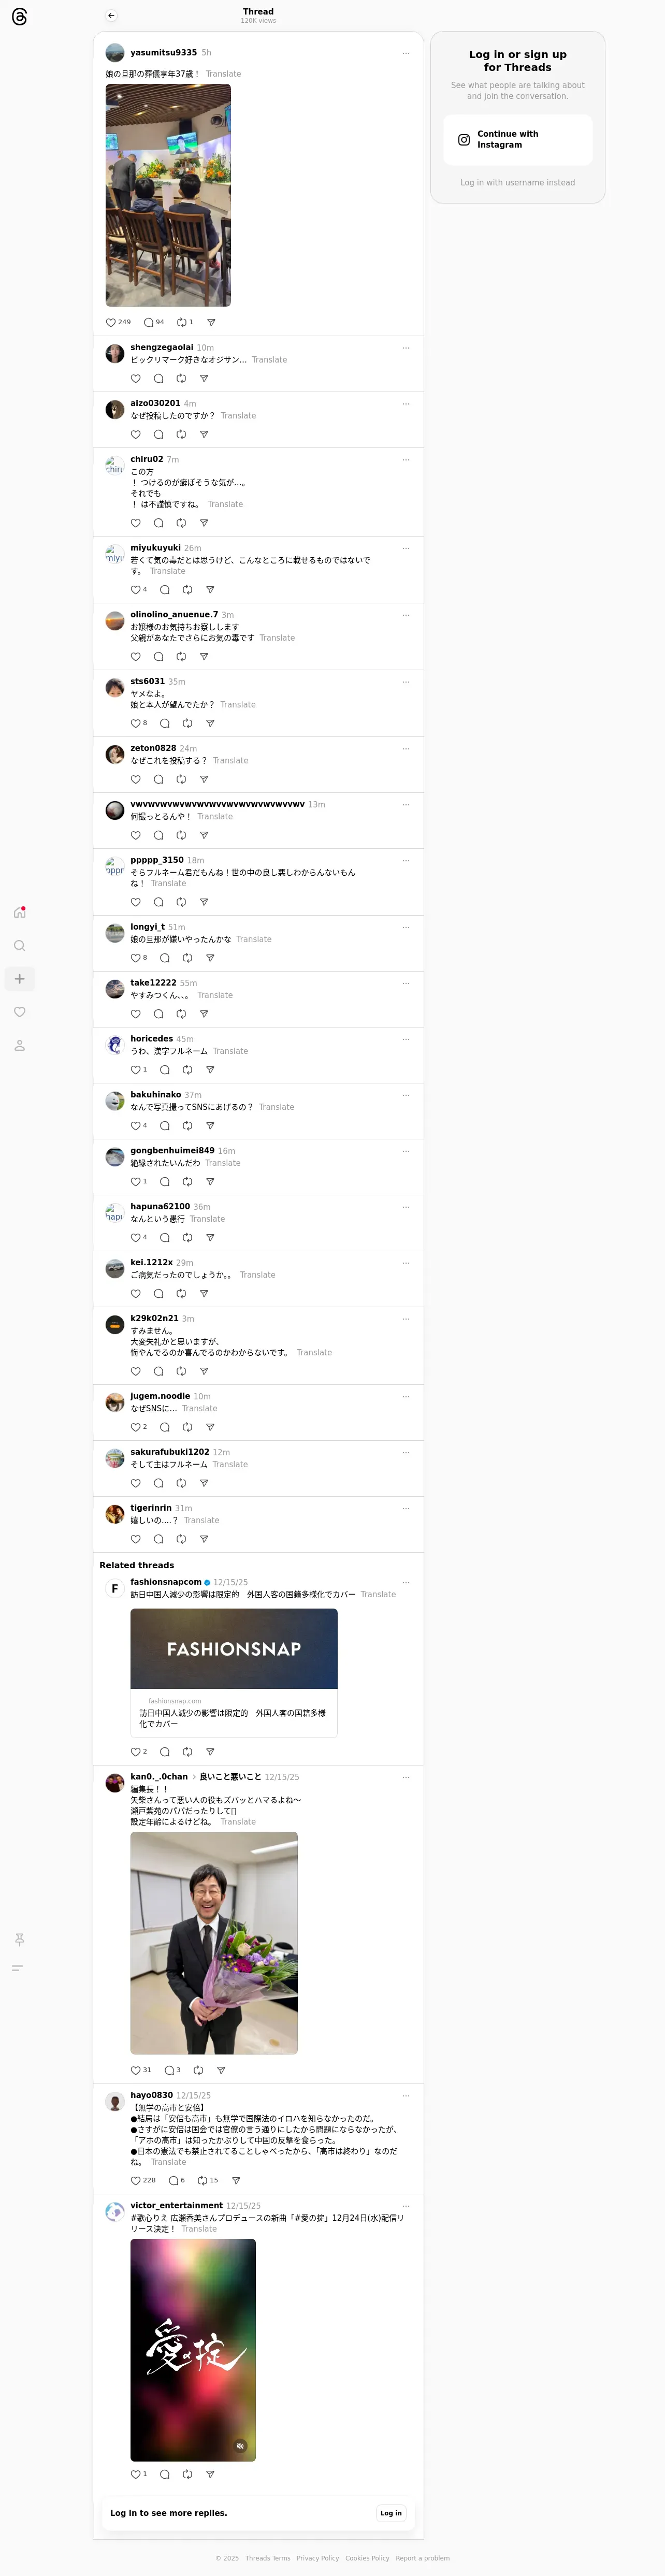Open the funeral photo in main post
The height and width of the screenshot is (2576, 665).
(168, 195)
